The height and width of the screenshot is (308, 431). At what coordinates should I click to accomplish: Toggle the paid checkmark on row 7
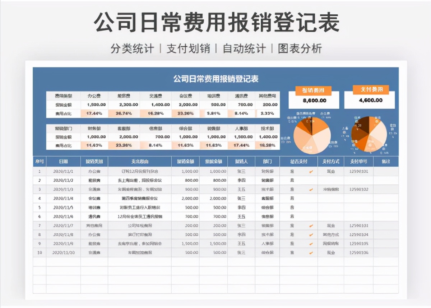312,225
